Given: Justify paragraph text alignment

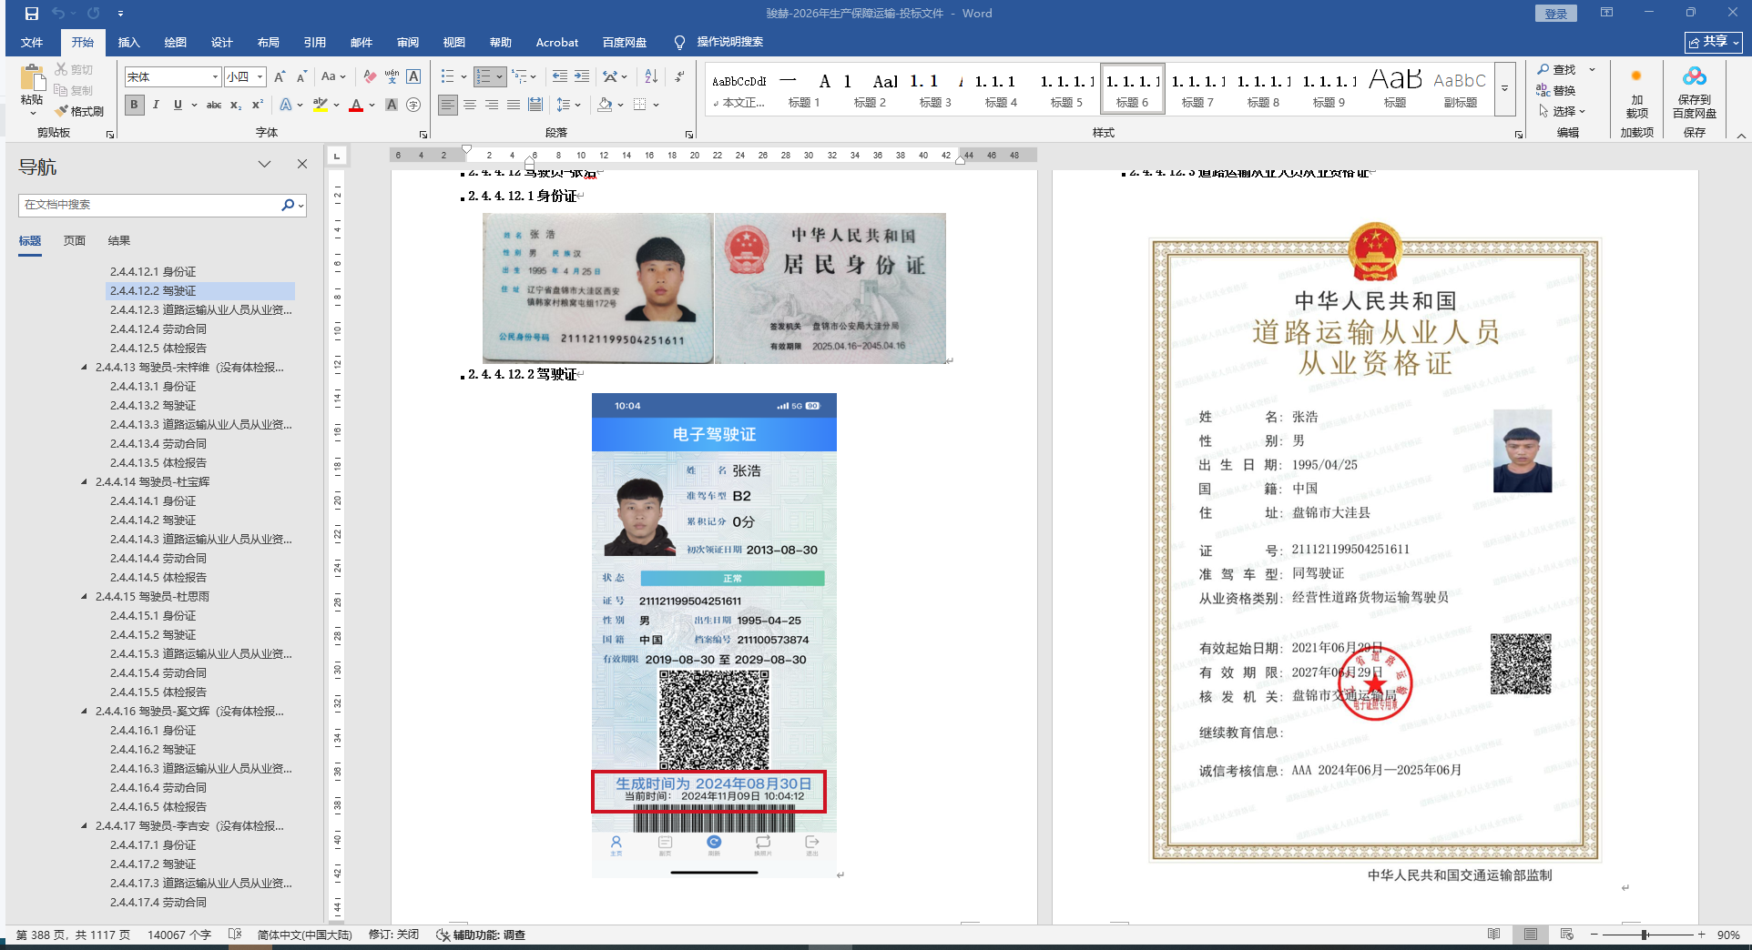Looking at the screenshot, I should tap(514, 105).
